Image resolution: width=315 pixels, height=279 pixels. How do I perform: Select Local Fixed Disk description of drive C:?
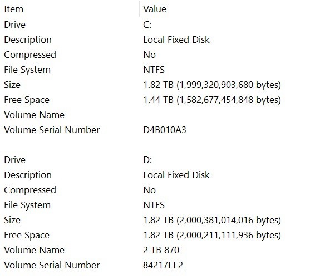pyautogui.click(x=176, y=40)
